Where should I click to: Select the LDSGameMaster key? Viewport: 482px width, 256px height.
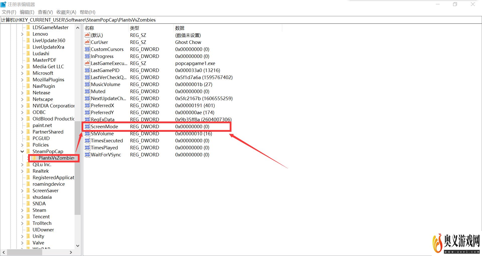point(50,27)
